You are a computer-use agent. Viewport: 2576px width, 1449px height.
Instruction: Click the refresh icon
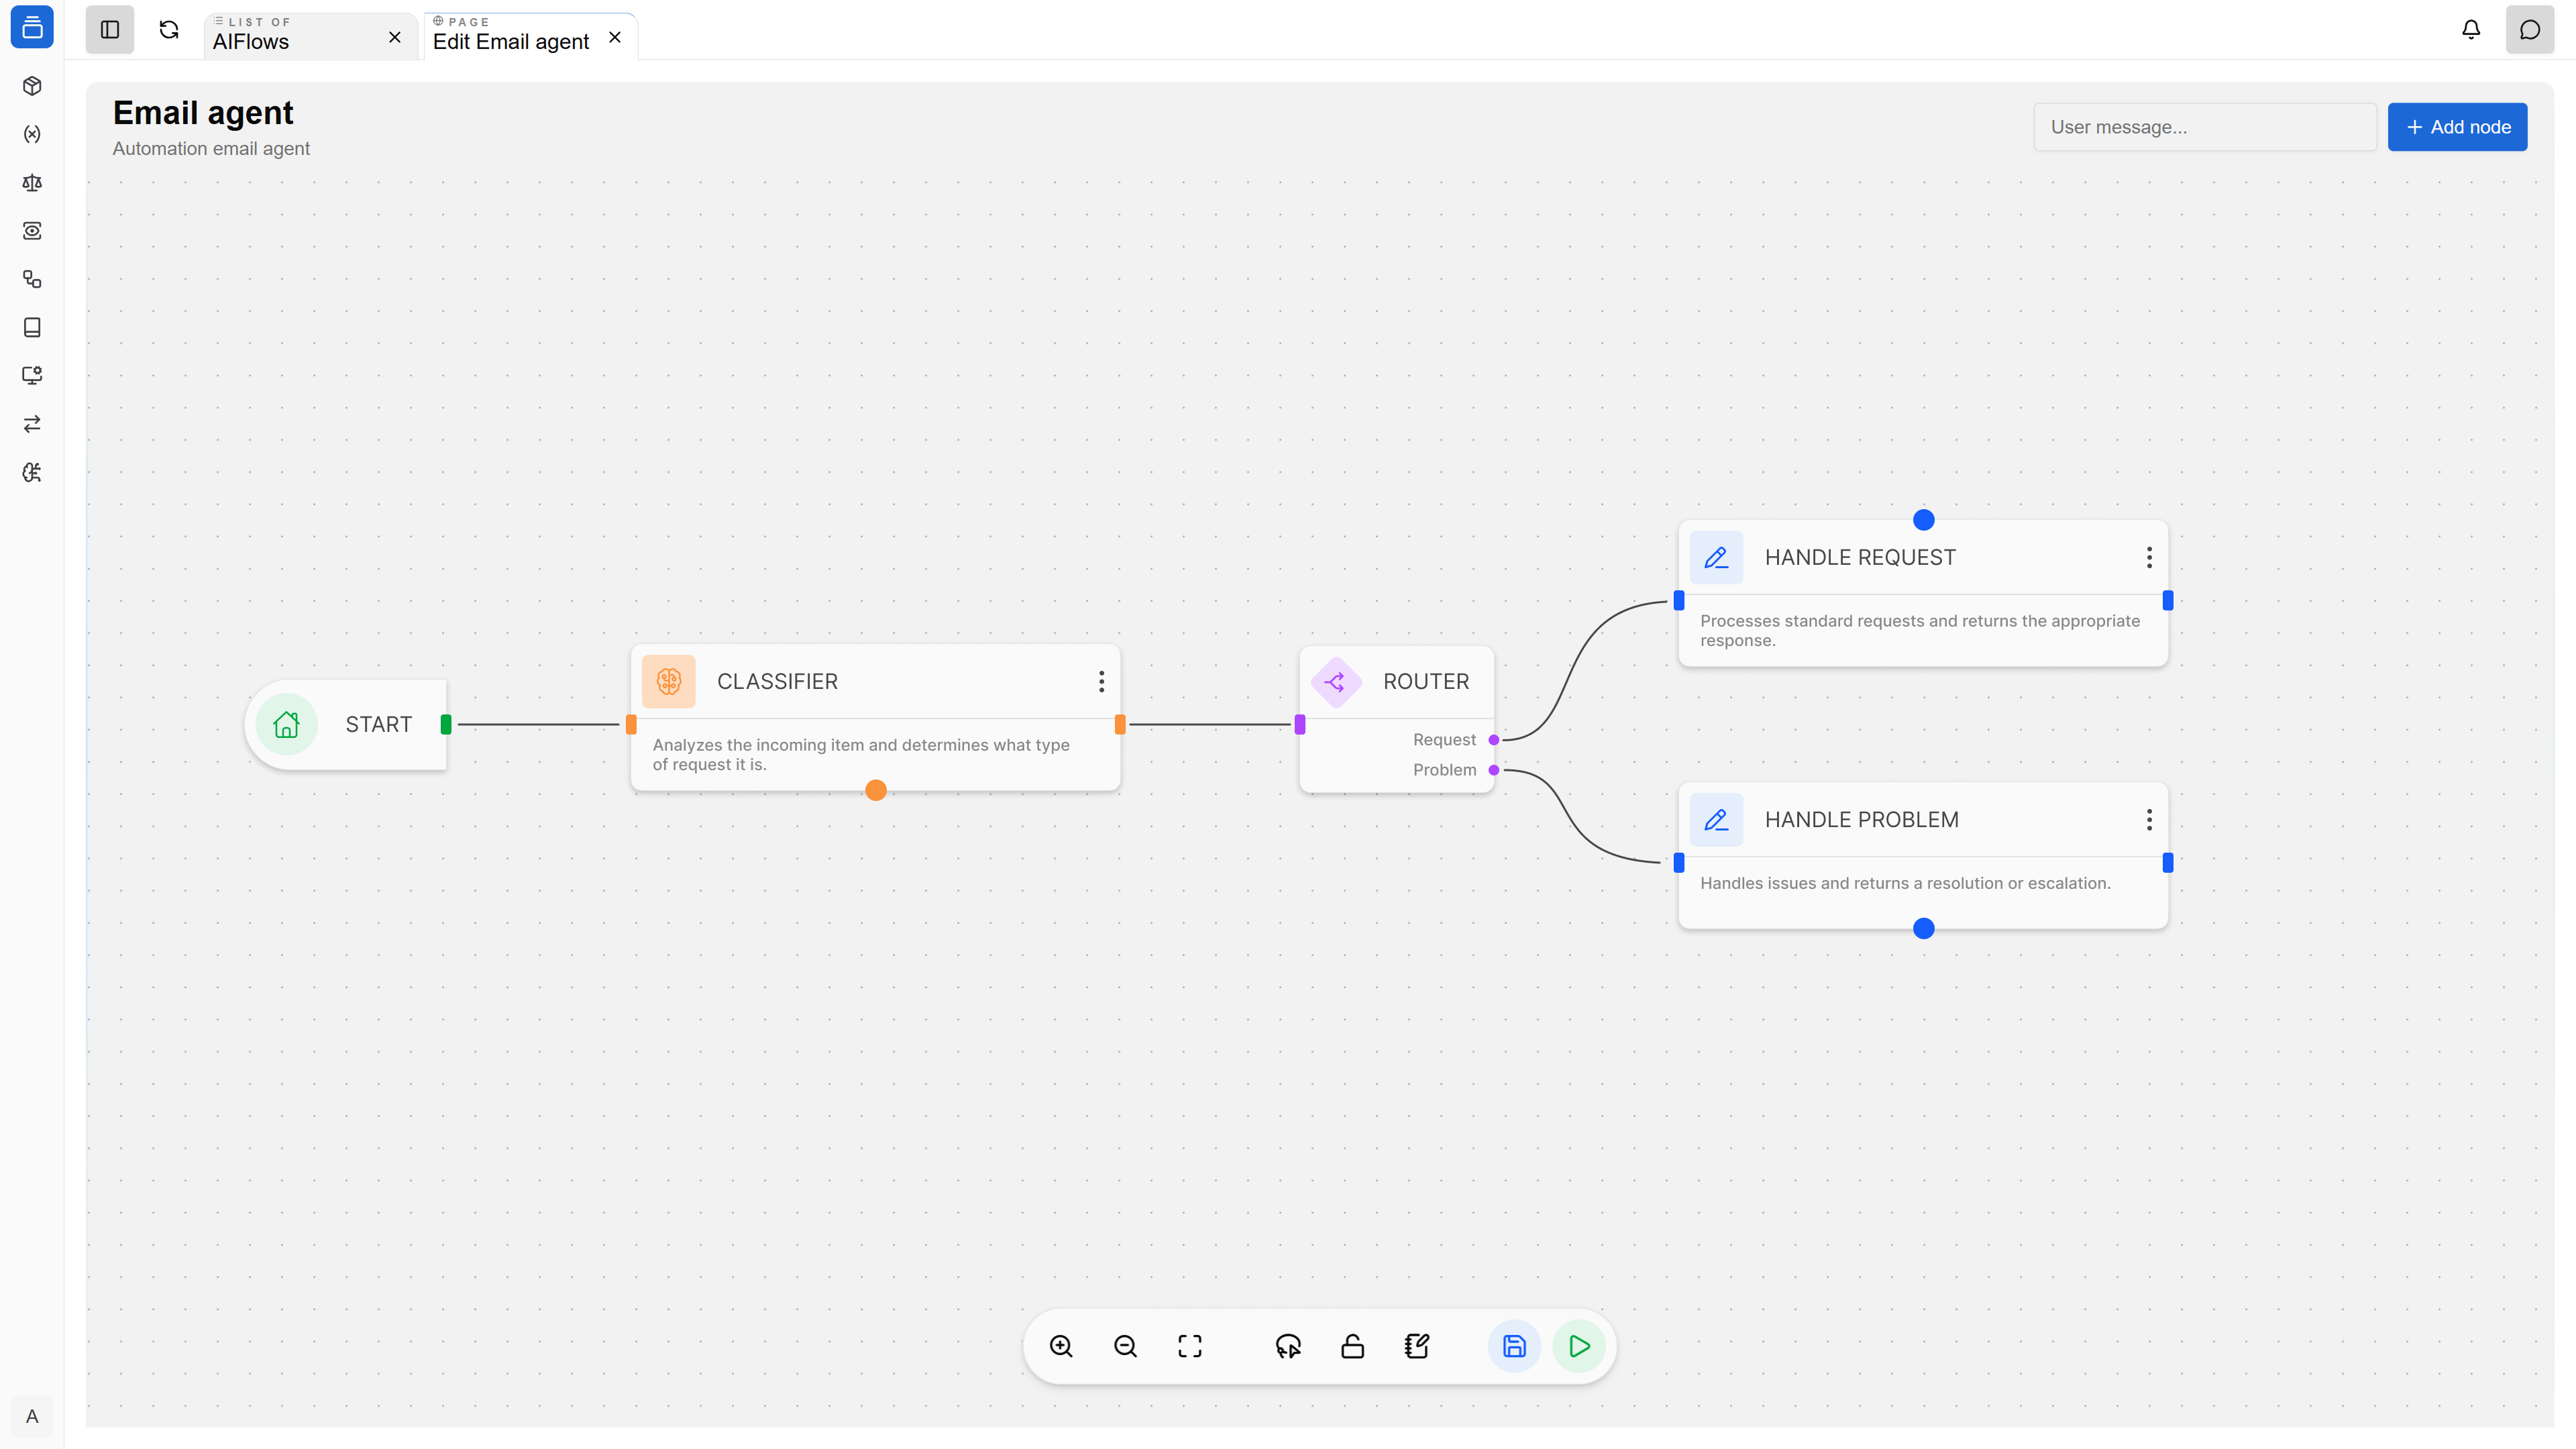pos(169,30)
